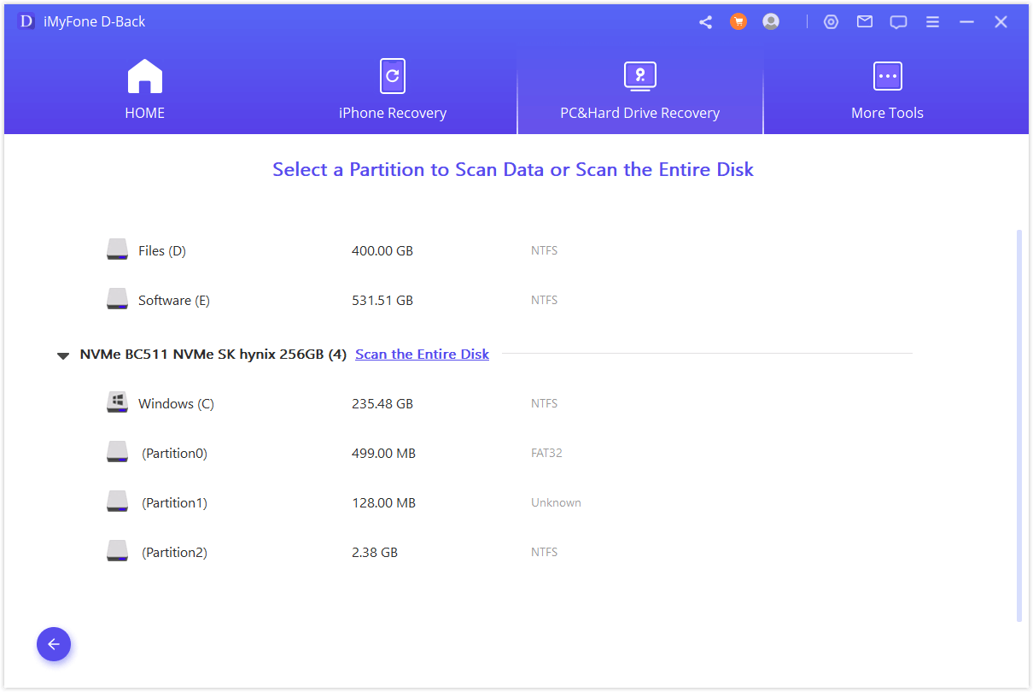This screenshot has width=1033, height=692.
Task: Click the 235.48 GB size value
Action: (x=382, y=403)
